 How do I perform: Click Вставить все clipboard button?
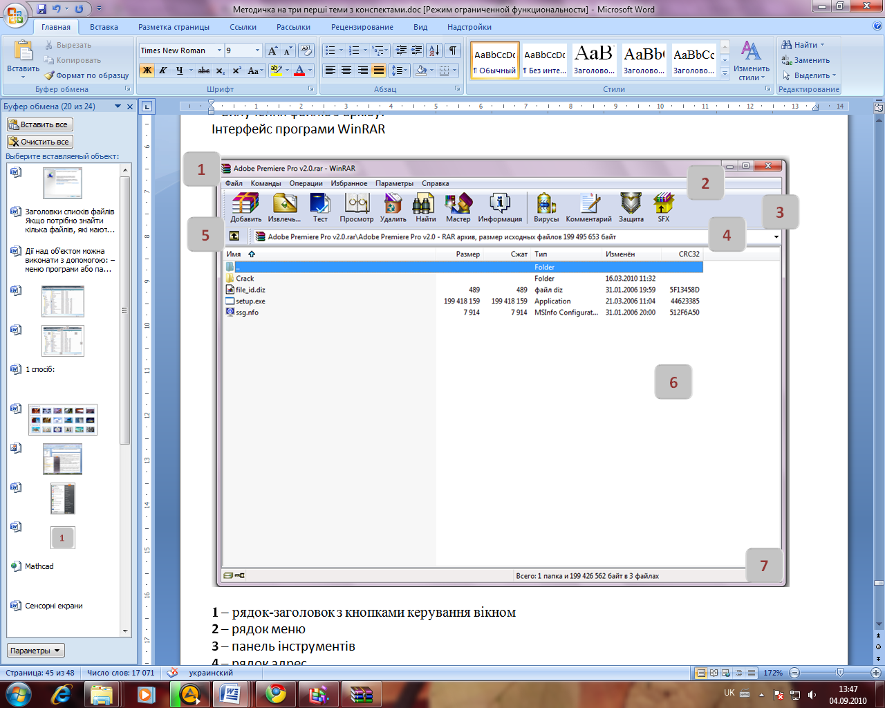(x=39, y=124)
